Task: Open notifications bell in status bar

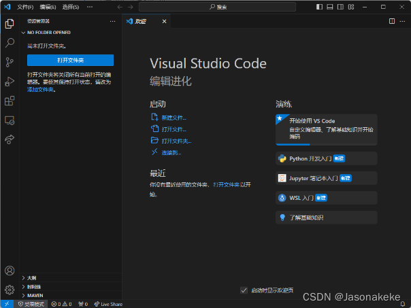Action: (403, 304)
